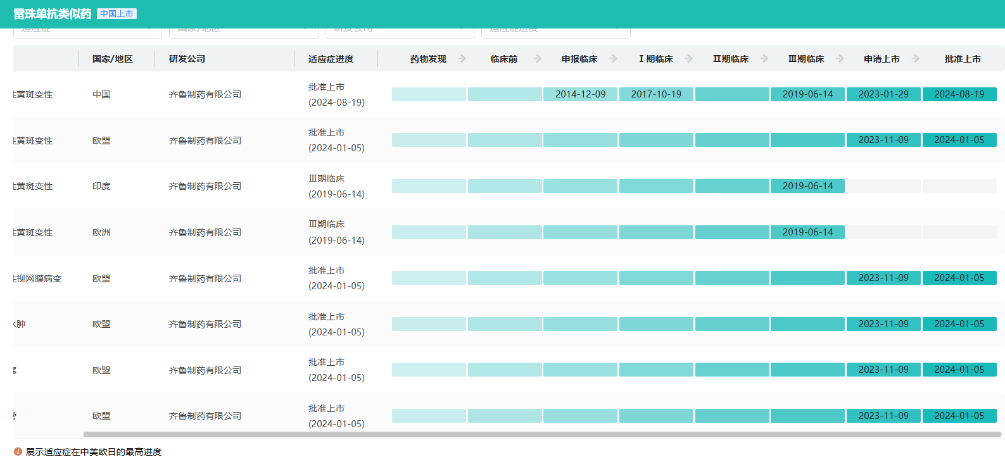Click 印度 in the country column
Viewport: 1005px width, 462px height.
point(101,187)
